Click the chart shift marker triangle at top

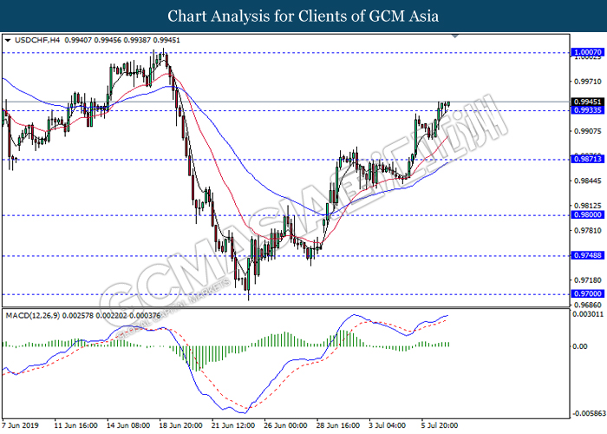pyautogui.click(x=455, y=36)
